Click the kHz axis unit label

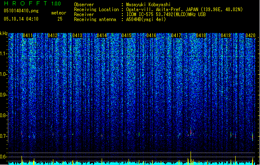pos(4,33)
